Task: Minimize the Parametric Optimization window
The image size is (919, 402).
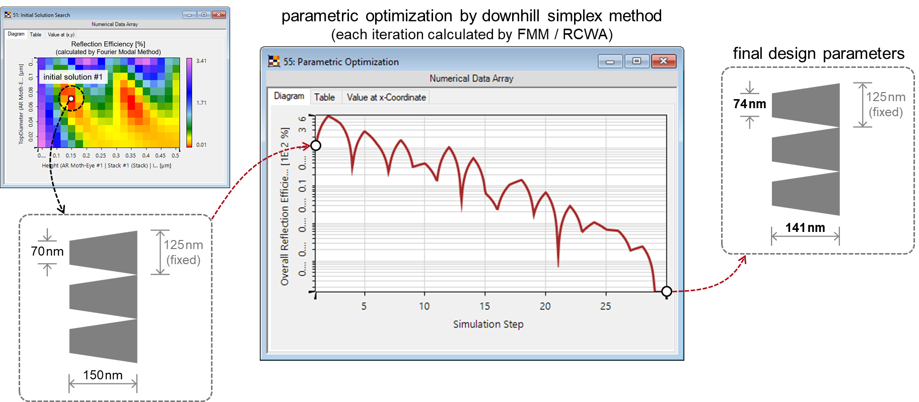Action: click(610, 61)
